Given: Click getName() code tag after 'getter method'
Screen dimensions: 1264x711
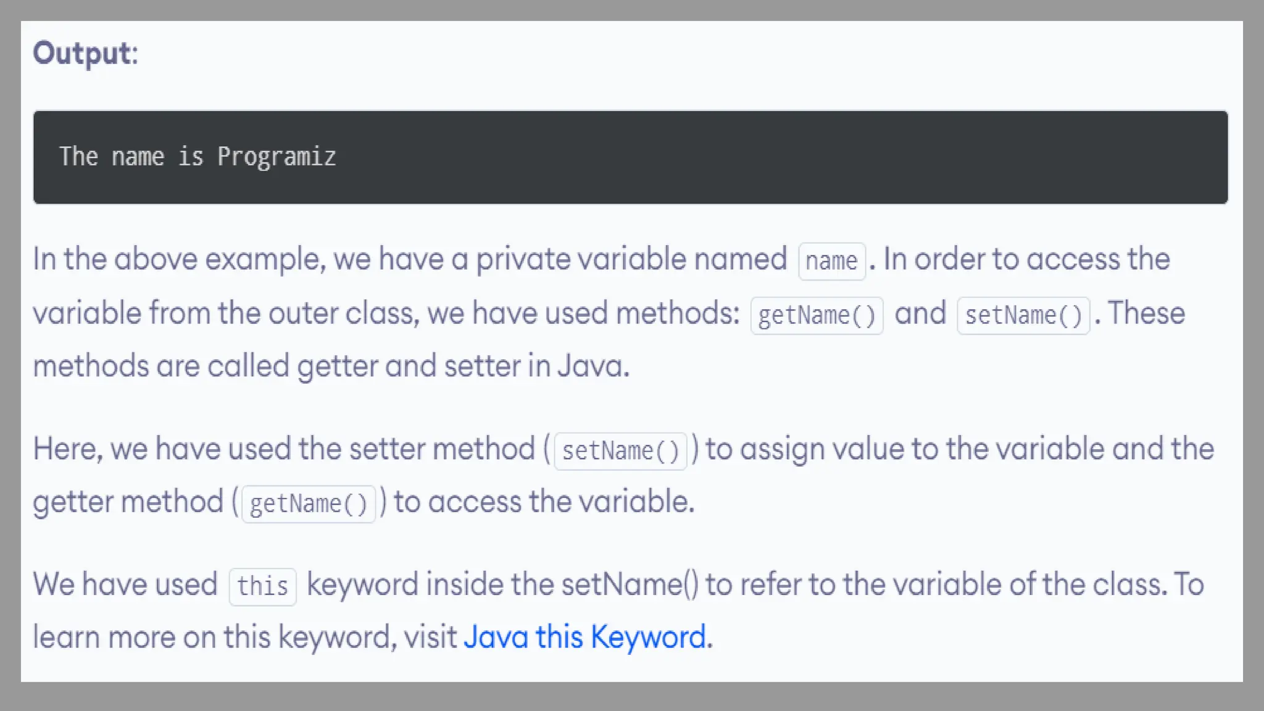Looking at the screenshot, I should (309, 504).
